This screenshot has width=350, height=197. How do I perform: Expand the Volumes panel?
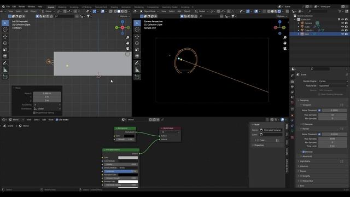click(304, 166)
